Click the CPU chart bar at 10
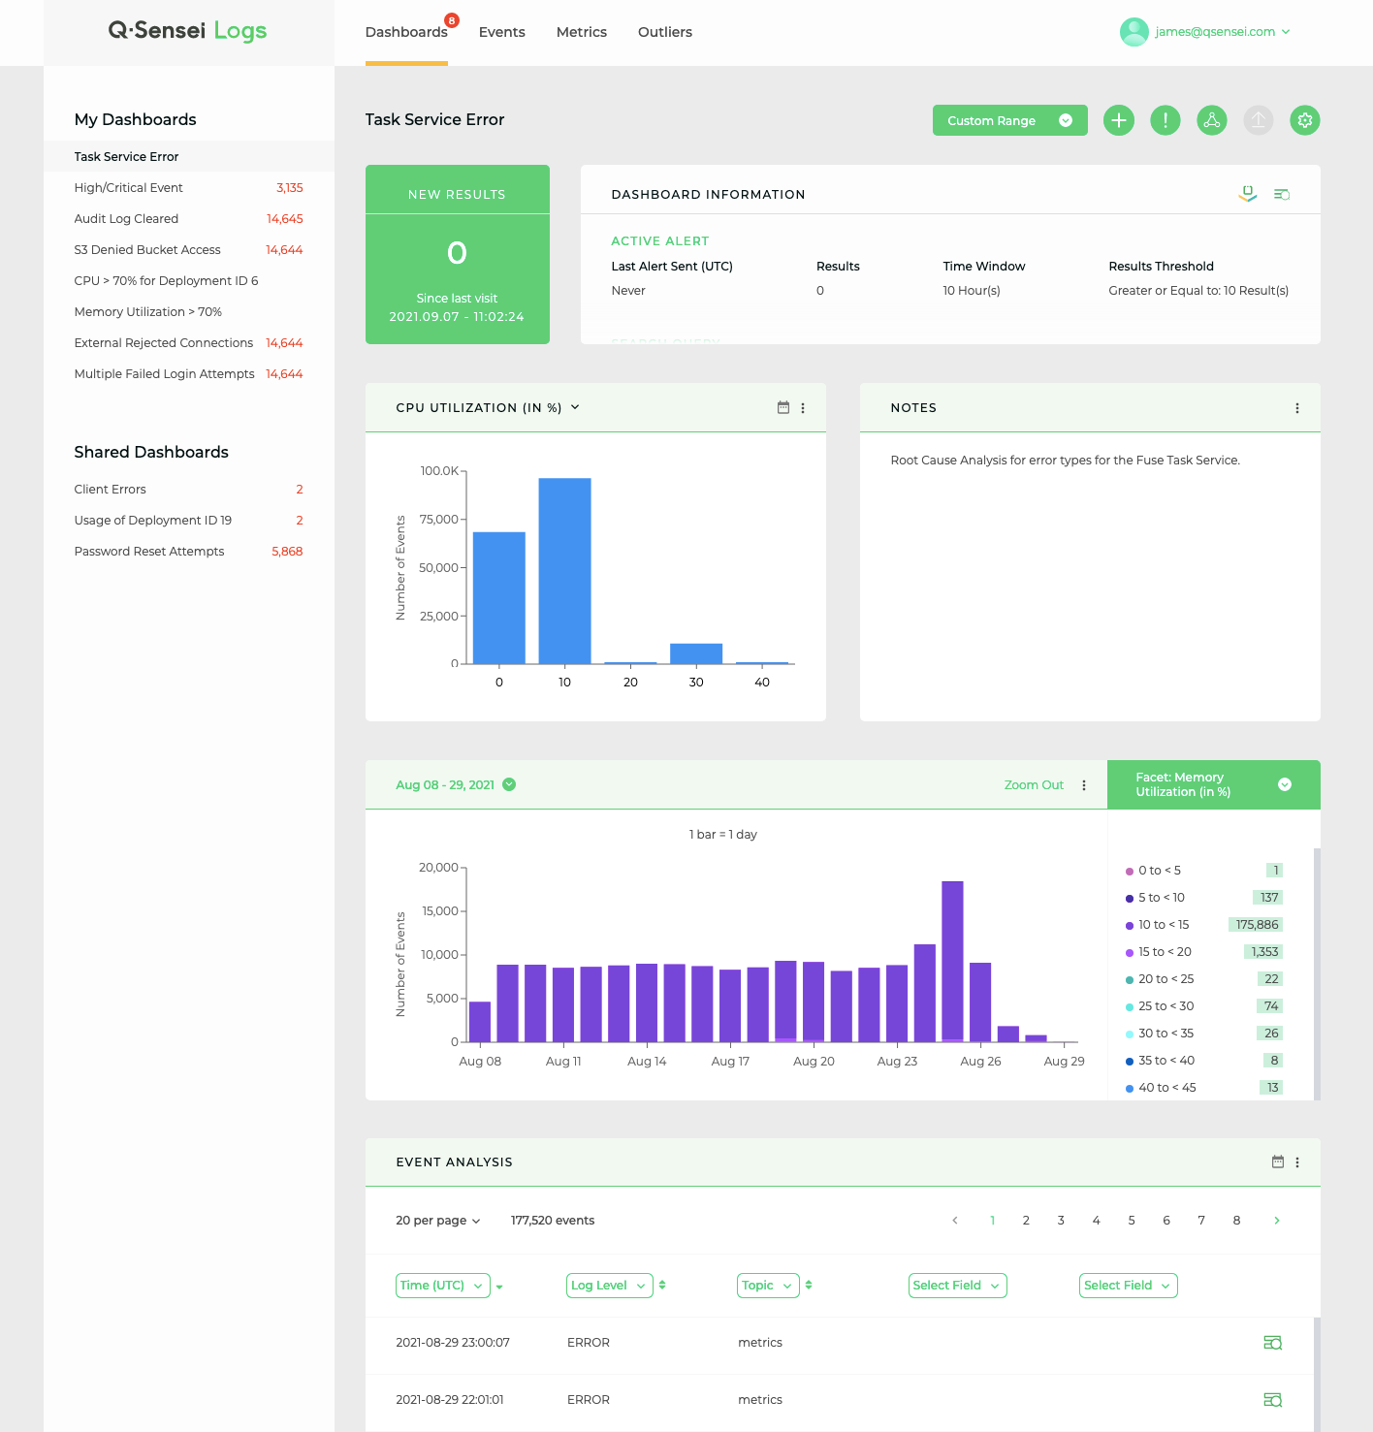 [564, 570]
